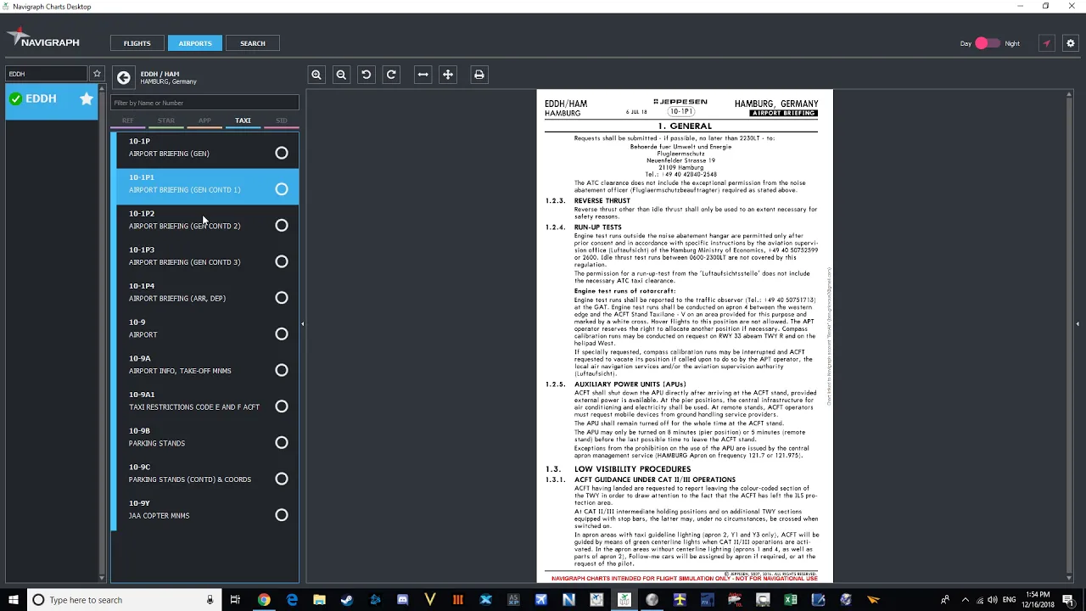Switch to SID chart category
1086x611 pixels.
282,121
